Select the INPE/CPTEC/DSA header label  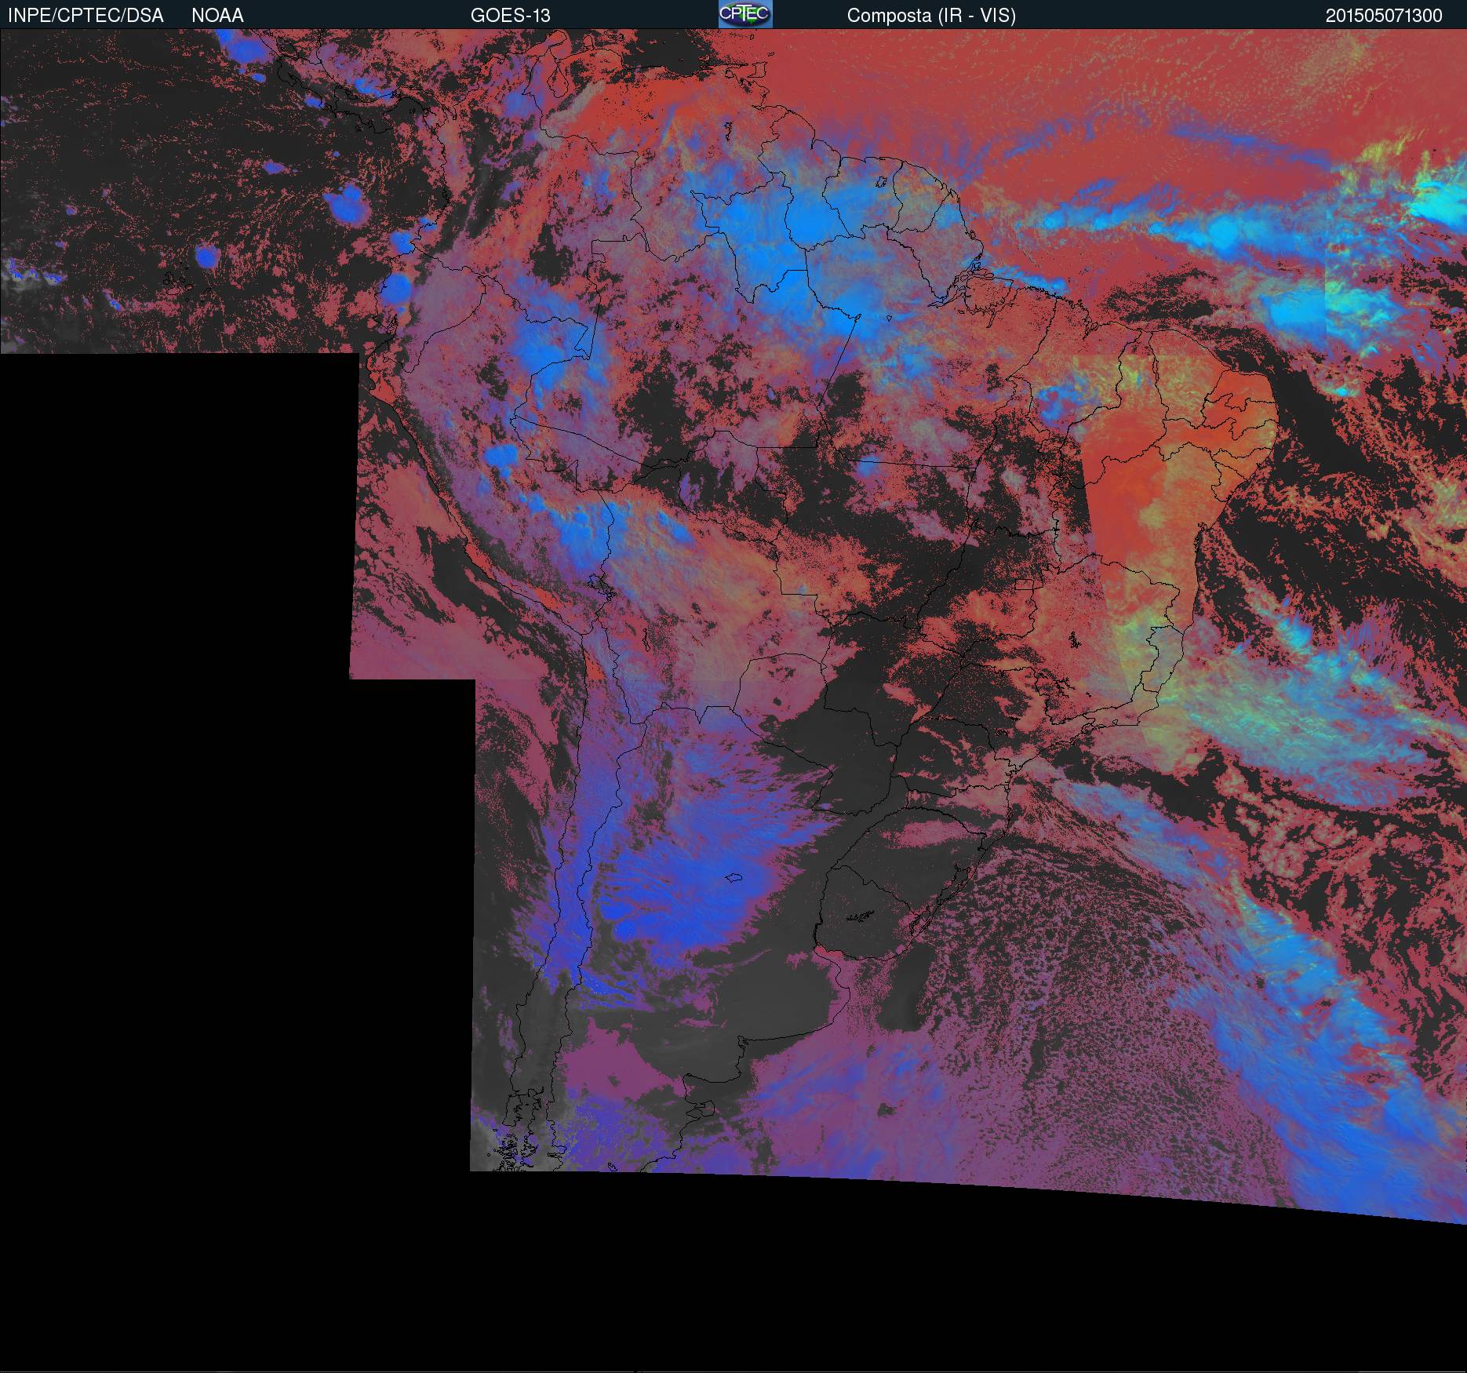[x=86, y=16]
